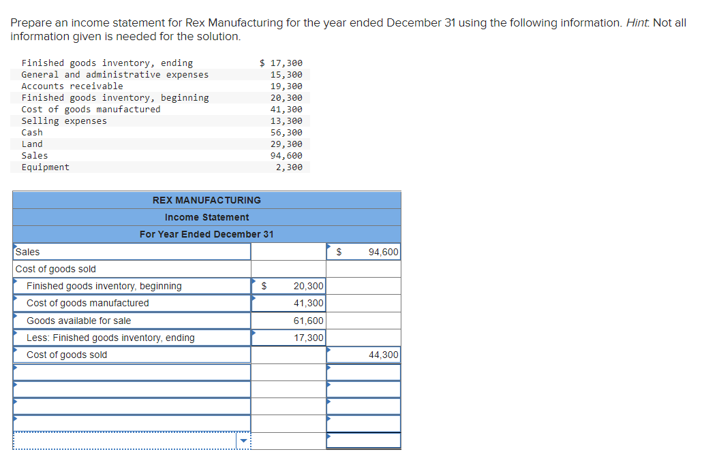Click the first empty label cell below Cost of goods sold
Image resolution: width=719 pixels, height=471 pixels.
[129, 372]
